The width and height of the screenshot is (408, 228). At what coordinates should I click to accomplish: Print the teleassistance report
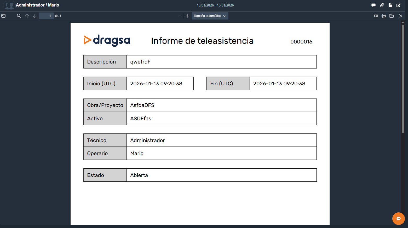tap(383, 16)
